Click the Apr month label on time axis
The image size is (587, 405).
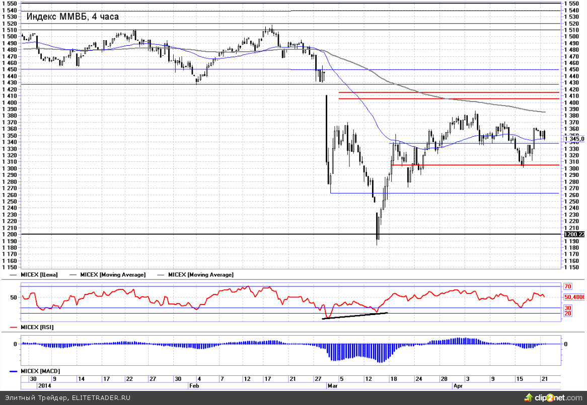(458, 386)
